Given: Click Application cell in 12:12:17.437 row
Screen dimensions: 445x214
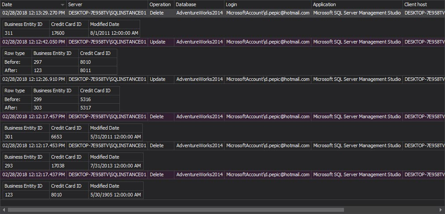Looking at the screenshot, I should coord(357,174).
